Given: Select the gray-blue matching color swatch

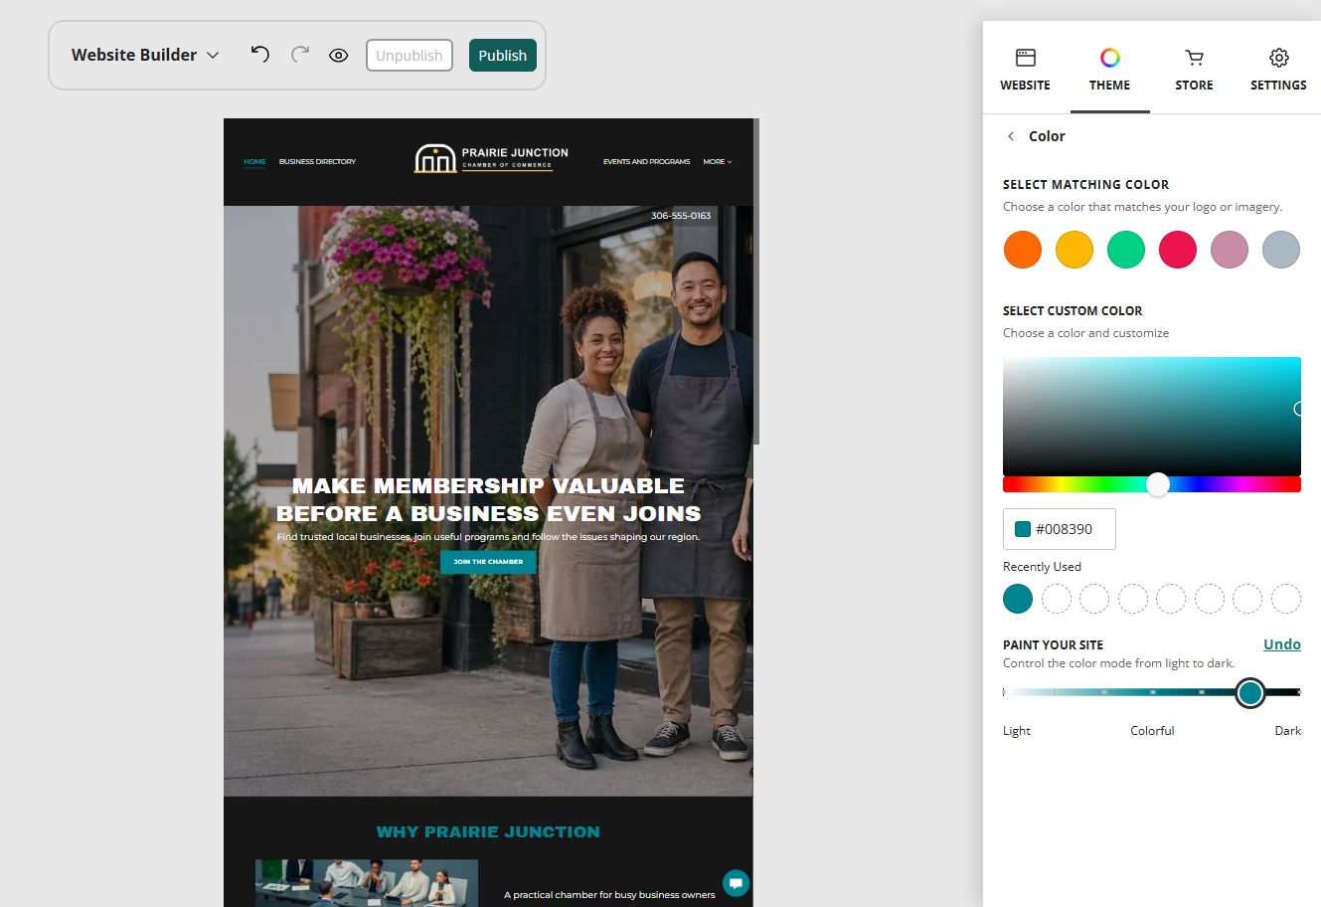Looking at the screenshot, I should click(x=1281, y=250).
